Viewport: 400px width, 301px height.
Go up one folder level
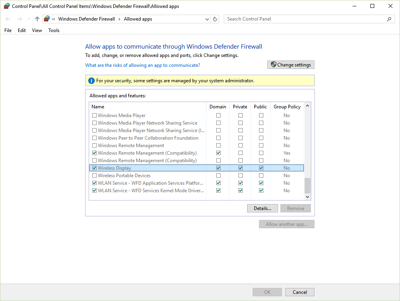tap(37, 19)
